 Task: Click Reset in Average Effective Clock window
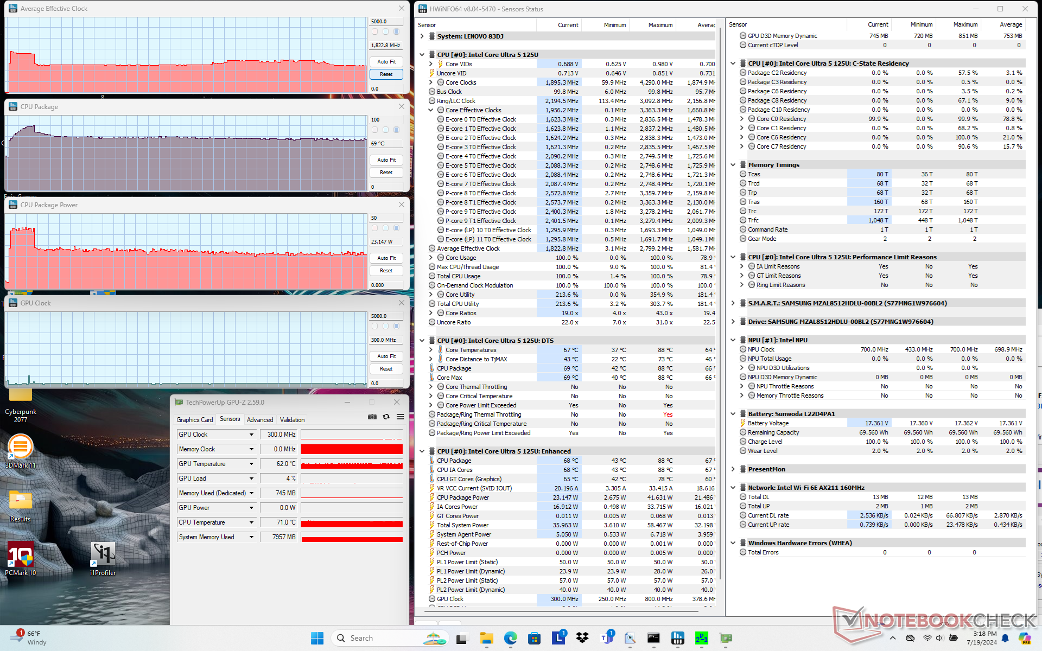[386, 74]
